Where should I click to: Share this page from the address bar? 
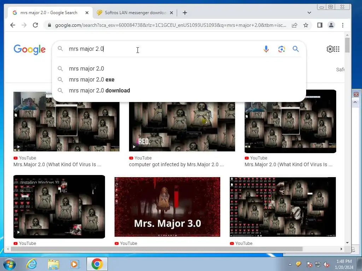tap(294, 25)
